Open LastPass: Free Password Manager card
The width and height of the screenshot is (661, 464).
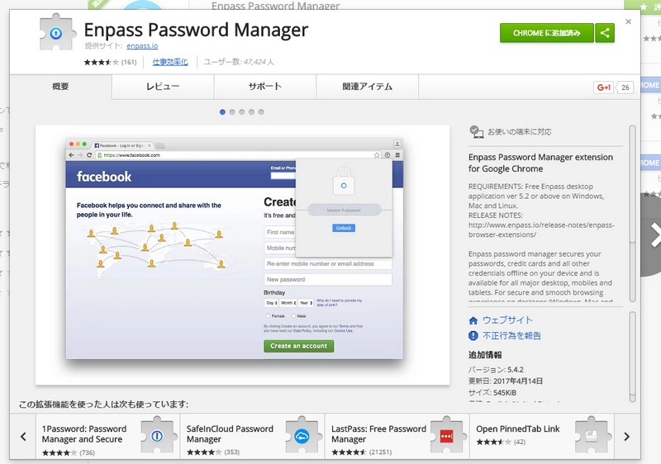(397, 437)
